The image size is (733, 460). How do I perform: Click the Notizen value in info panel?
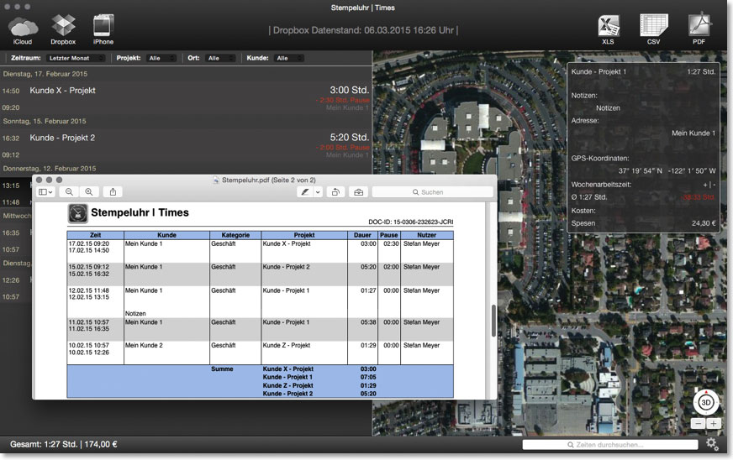coord(608,108)
